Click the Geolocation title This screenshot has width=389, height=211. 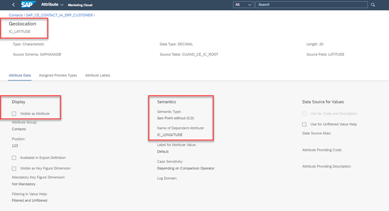pyautogui.click(x=22, y=24)
